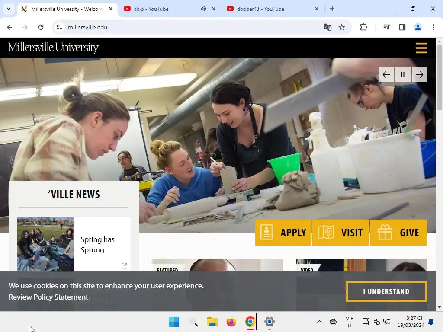The image size is (443, 332).
Task: Reload the current page
Action: tap(41, 27)
